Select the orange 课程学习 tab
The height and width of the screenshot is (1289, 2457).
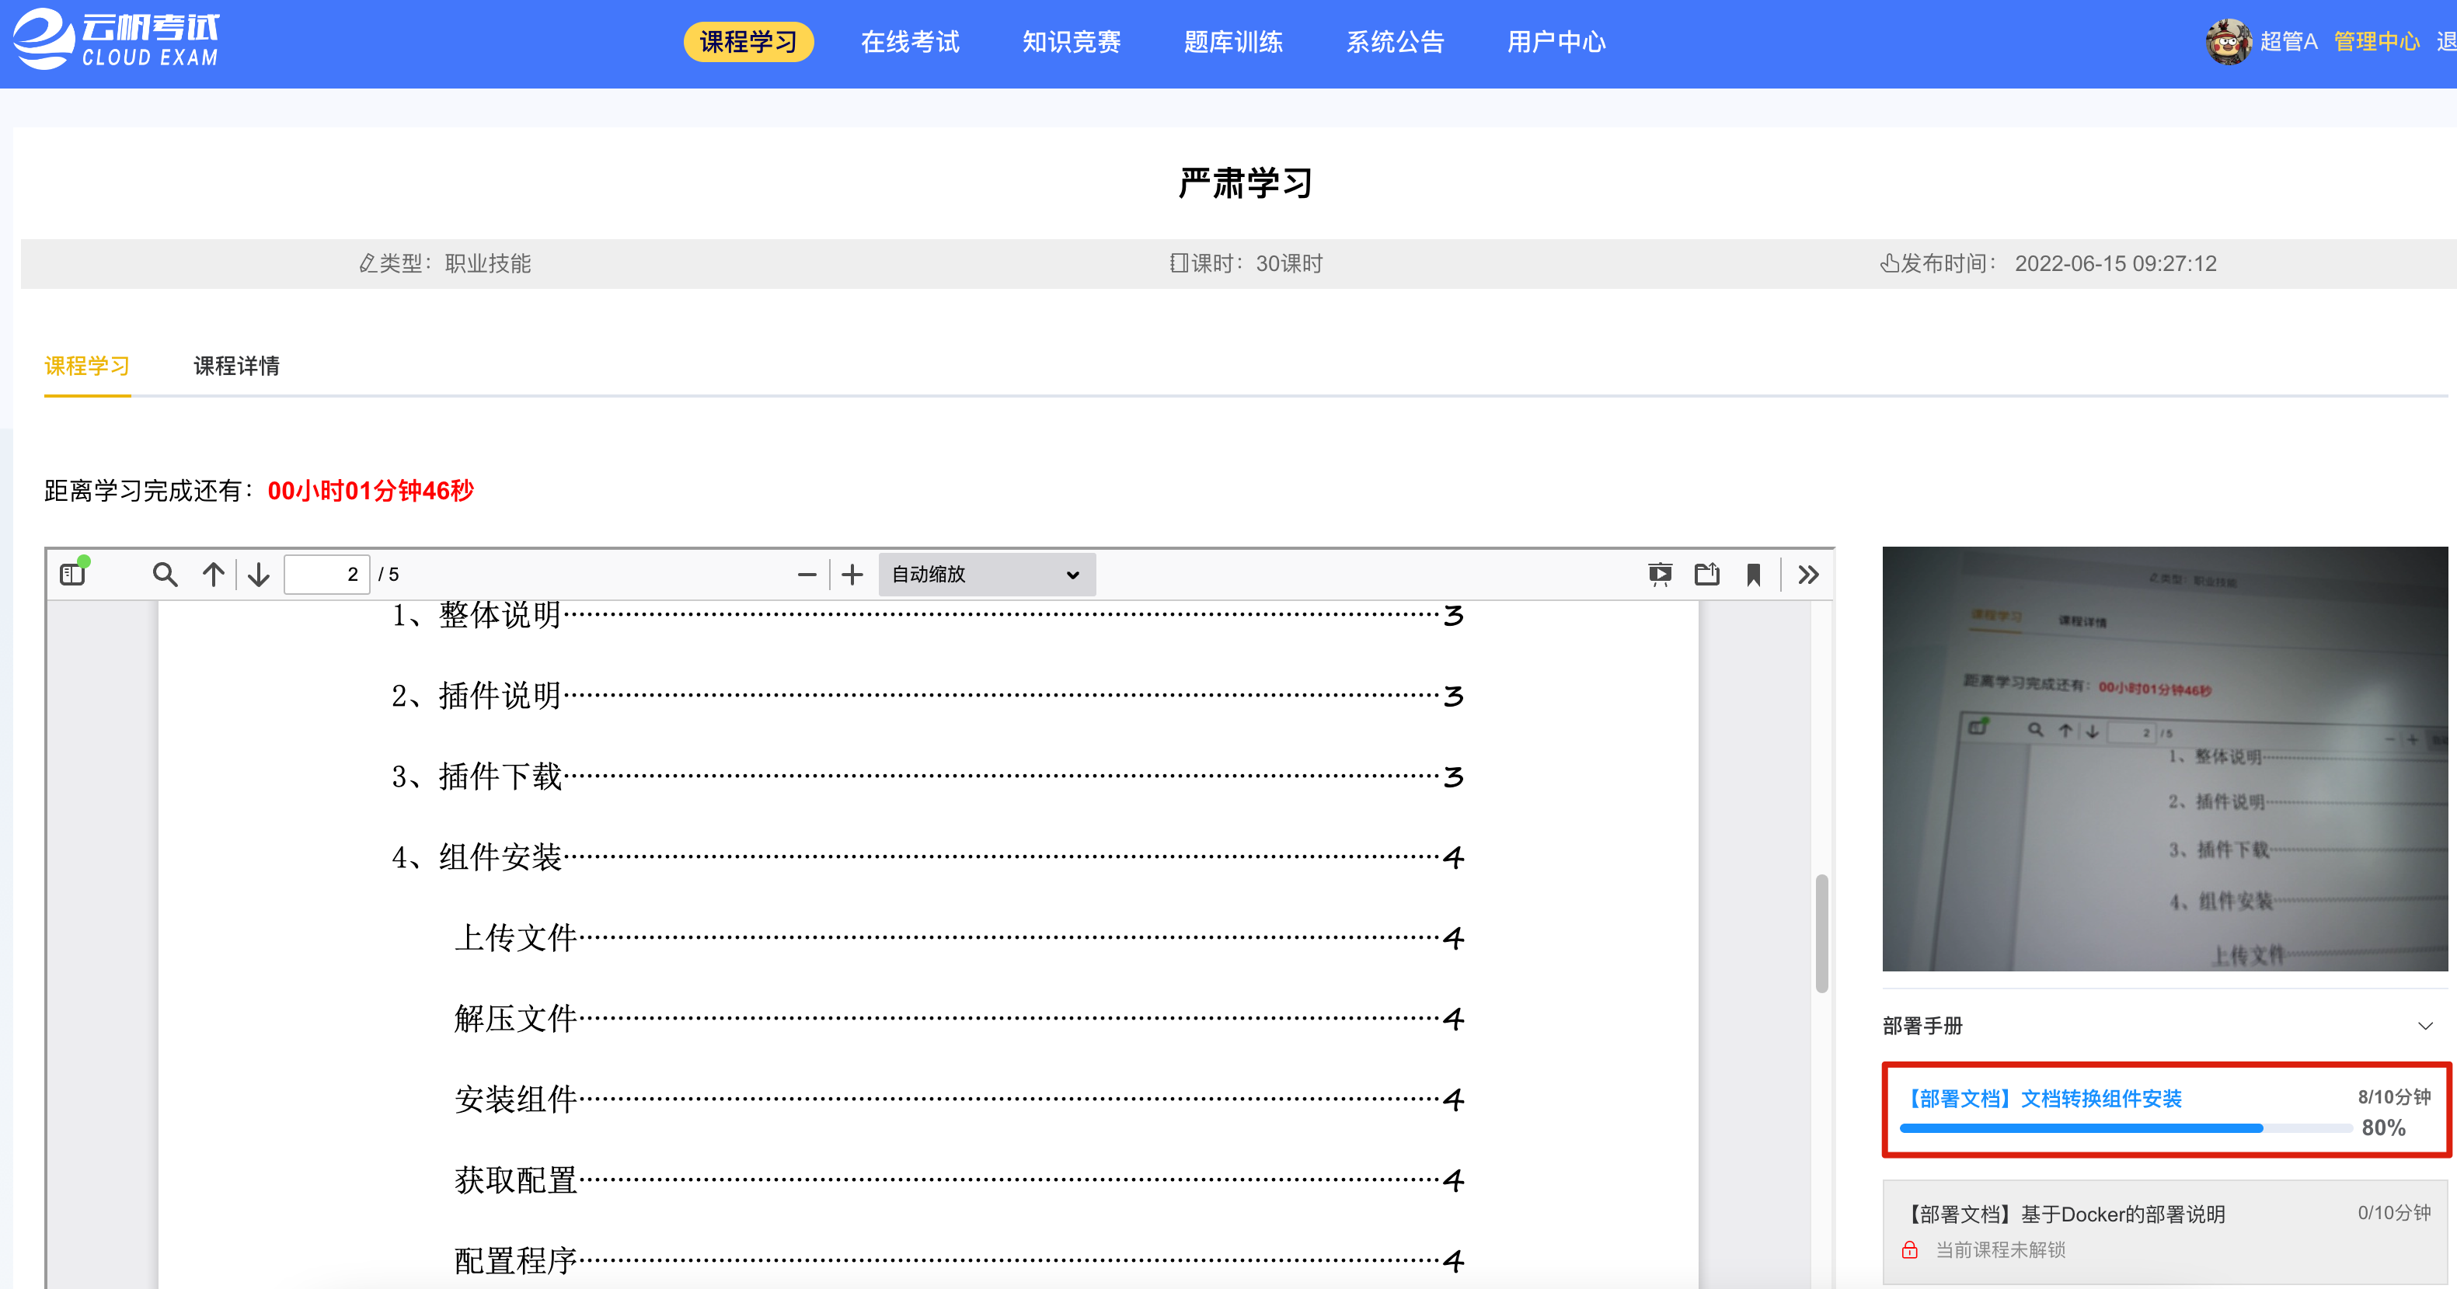click(x=87, y=366)
